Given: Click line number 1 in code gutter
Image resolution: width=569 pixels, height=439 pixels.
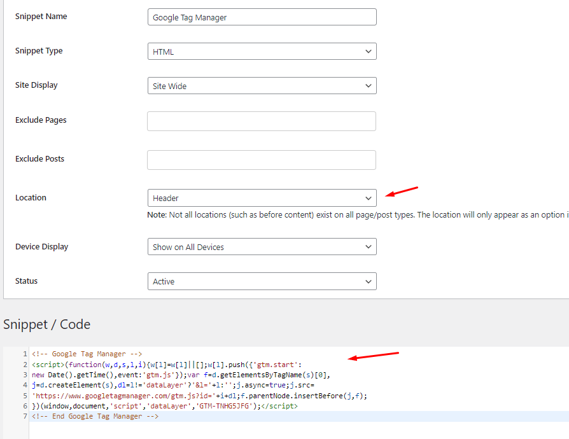Looking at the screenshot, I should pos(25,354).
